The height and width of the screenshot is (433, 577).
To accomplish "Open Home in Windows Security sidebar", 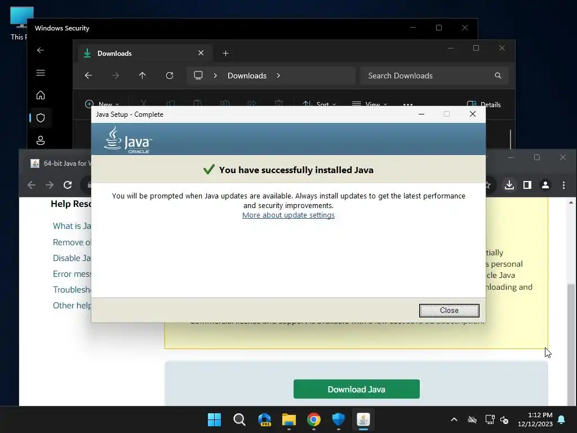I will (41, 95).
